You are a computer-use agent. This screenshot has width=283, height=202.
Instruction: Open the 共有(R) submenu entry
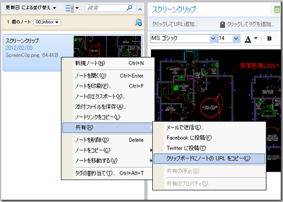click(x=108, y=127)
